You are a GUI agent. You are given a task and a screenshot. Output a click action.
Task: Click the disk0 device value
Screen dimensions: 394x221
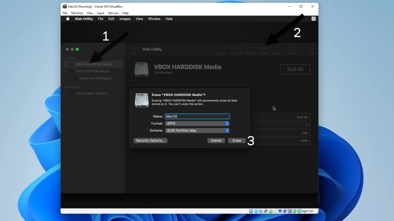click(x=304, y=140)
